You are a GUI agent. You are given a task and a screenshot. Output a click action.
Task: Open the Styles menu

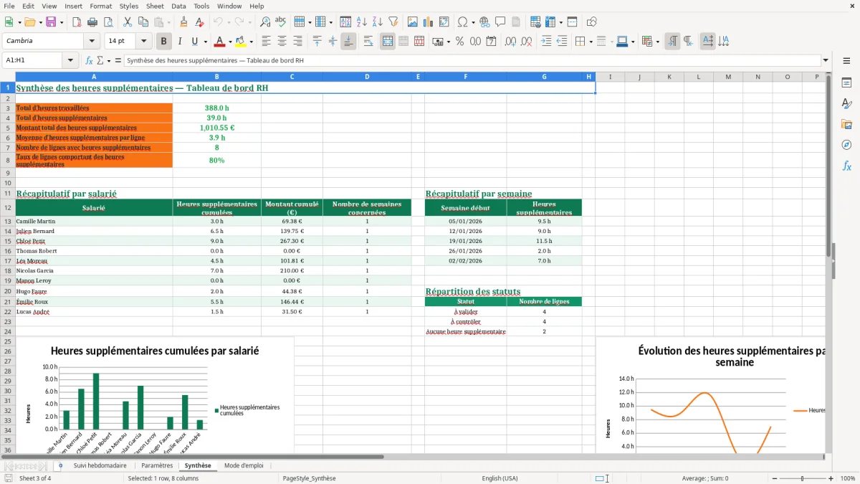point(129,6)
